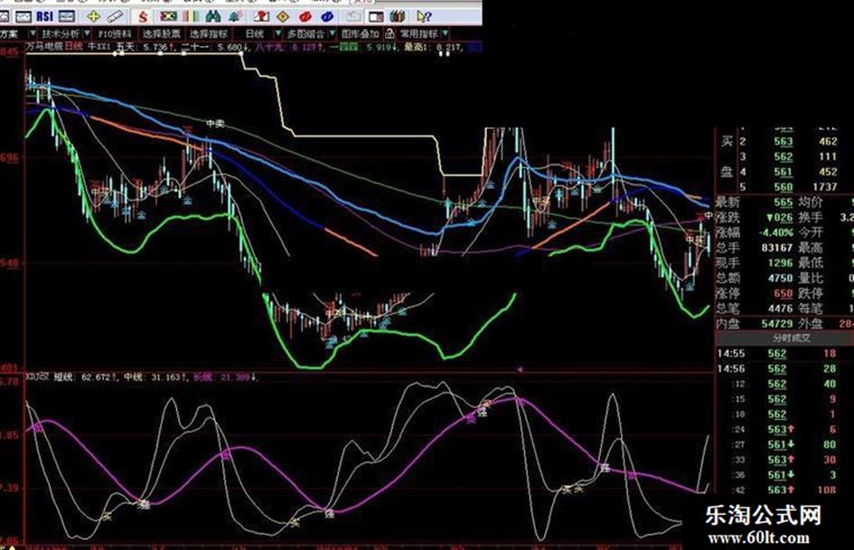Open the 日线 period dropdown arrow
Screen dimensions: 854x550
point(277,33)
